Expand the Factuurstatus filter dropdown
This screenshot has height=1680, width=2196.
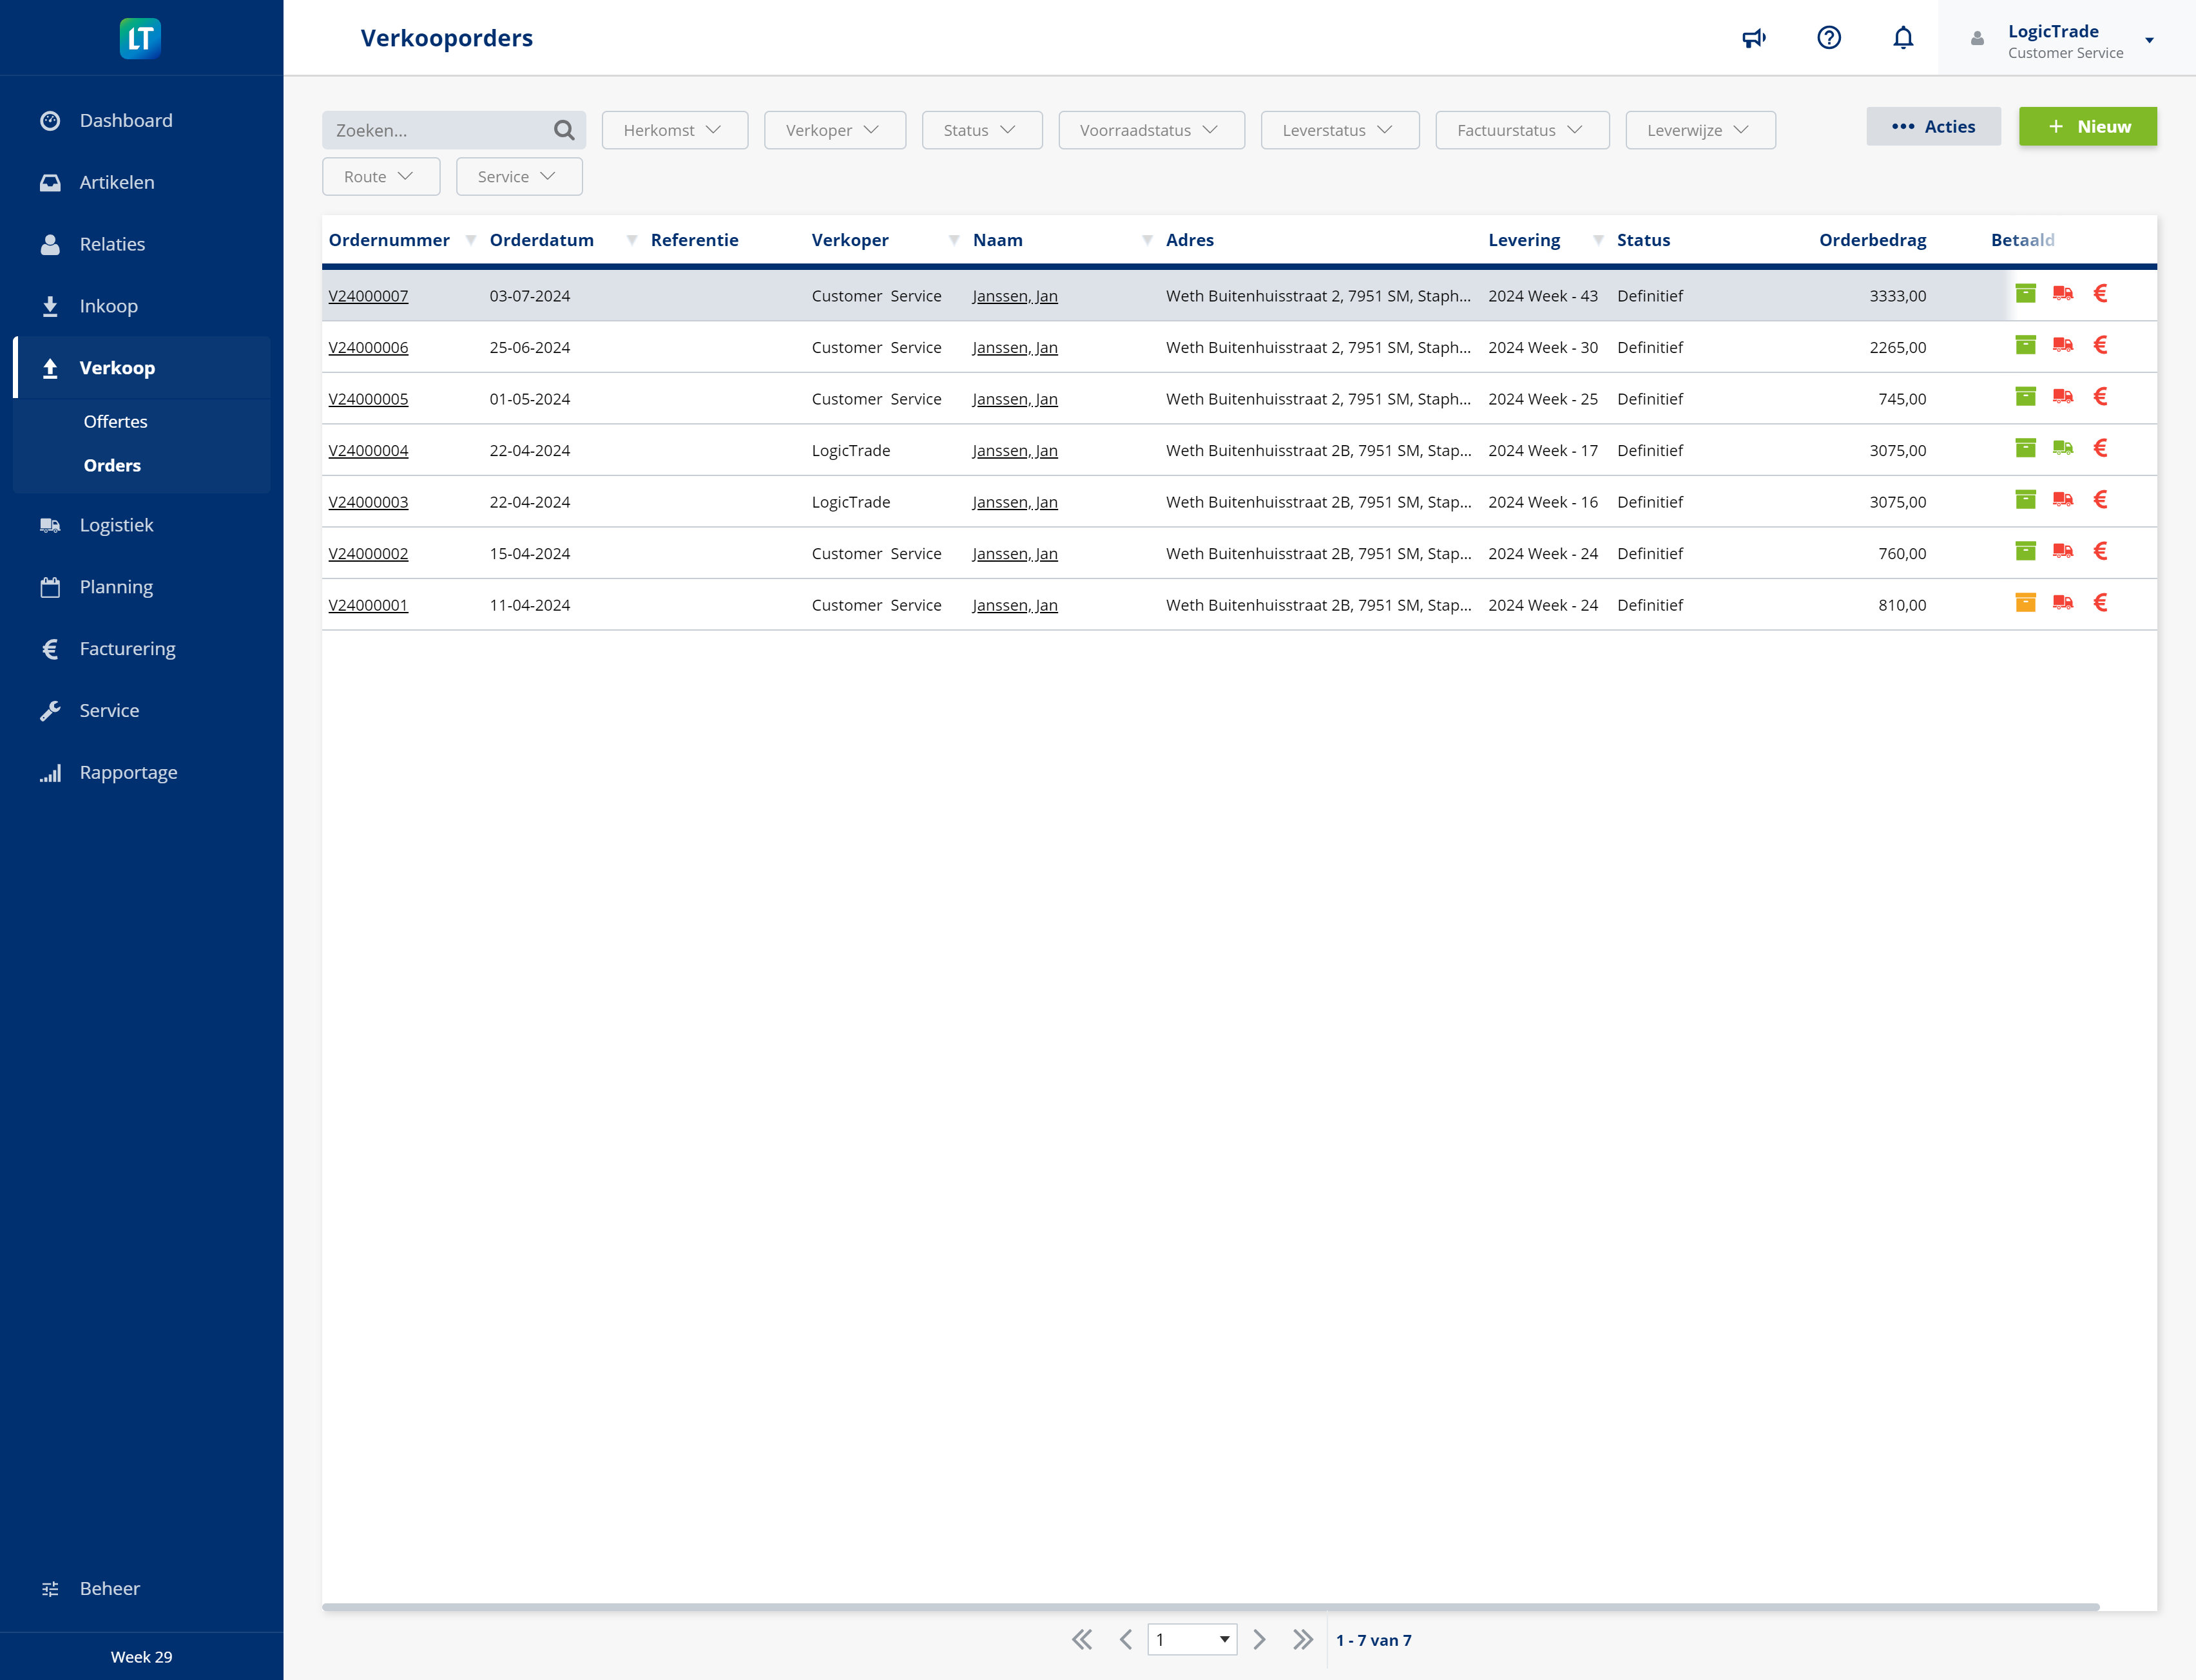click(1523, 130)
